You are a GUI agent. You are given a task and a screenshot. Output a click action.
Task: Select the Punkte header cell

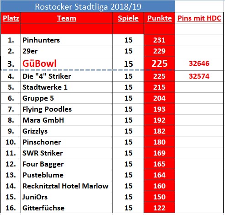pyautogui.click(x=159, y=18)
